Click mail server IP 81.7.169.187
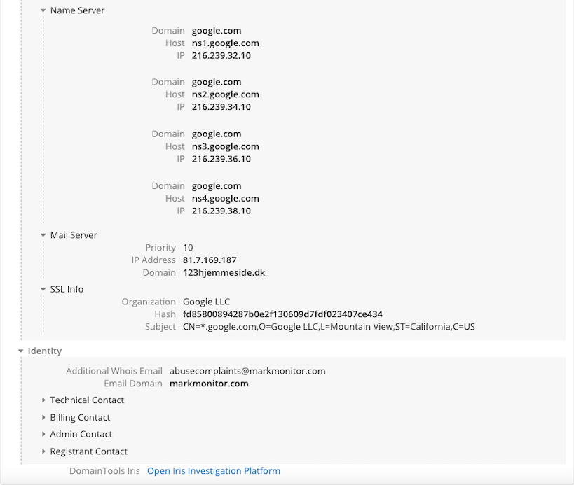Viewport: 574px width, 485px height. point(210,260)
